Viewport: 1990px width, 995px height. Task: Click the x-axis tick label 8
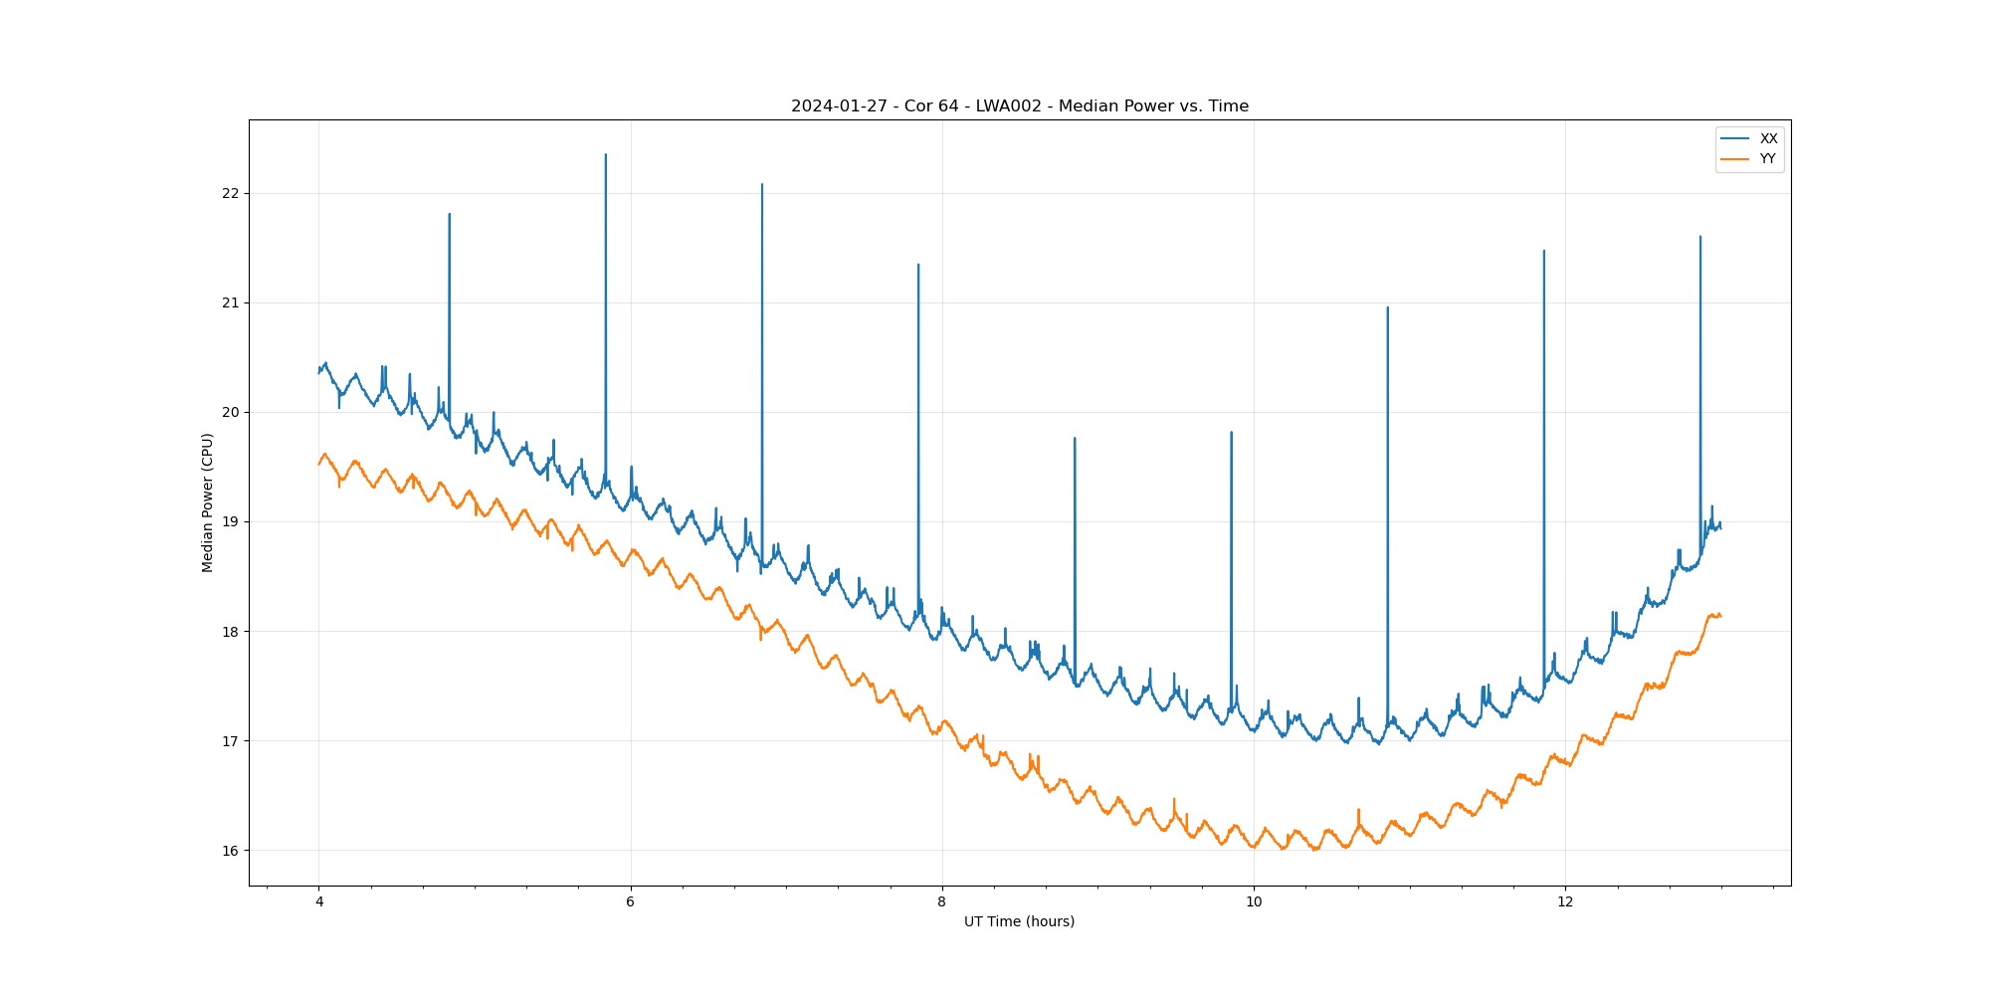[942, 902]
